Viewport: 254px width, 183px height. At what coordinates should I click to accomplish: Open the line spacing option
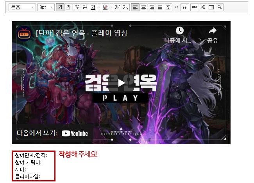168,7
